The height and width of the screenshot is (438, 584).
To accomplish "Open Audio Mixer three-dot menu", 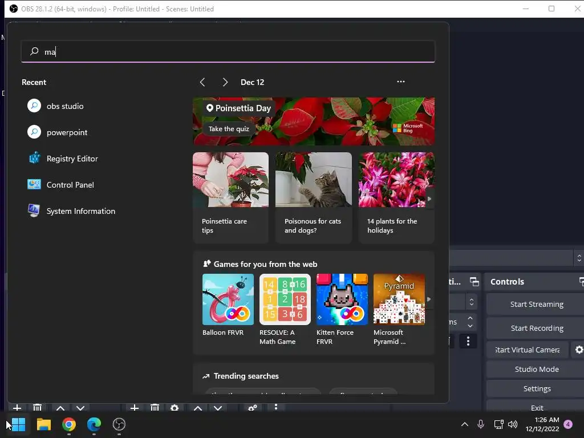I will (275, 407).
